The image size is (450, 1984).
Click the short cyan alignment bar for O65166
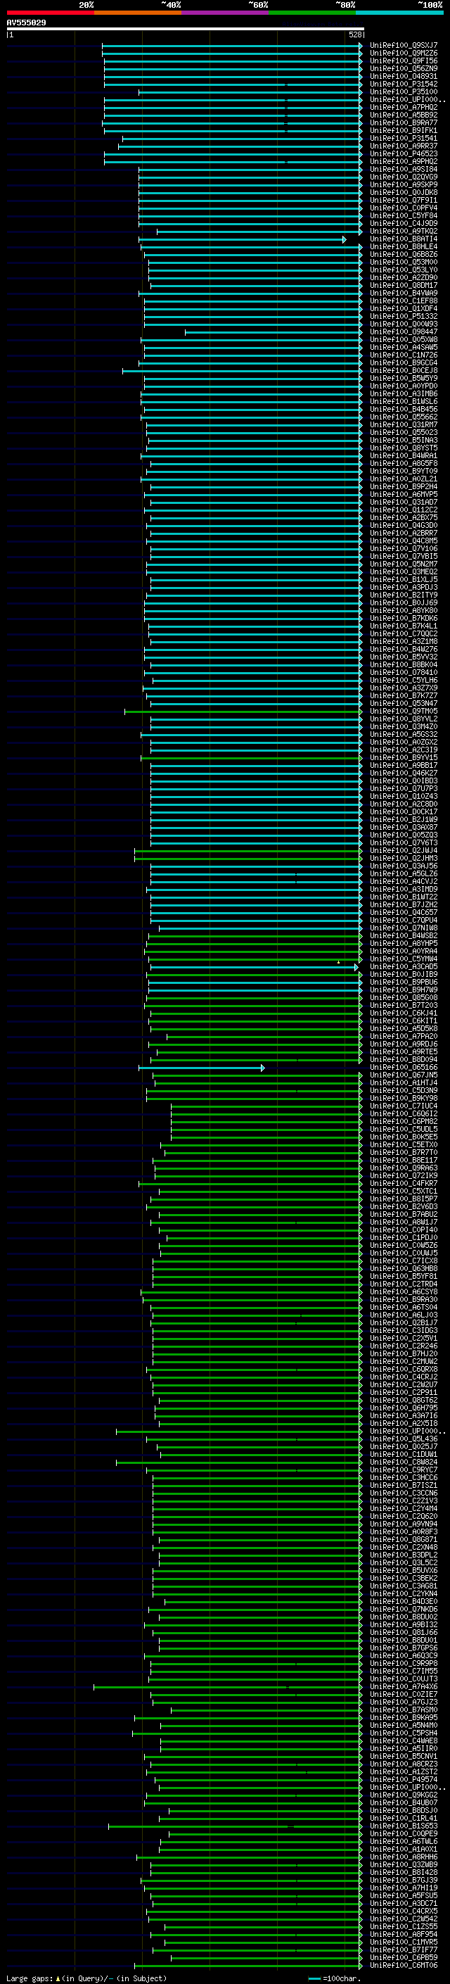(202, 1068)
